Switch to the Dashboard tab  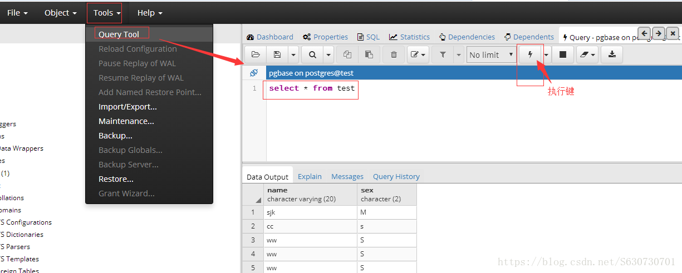tap(270, 37)
